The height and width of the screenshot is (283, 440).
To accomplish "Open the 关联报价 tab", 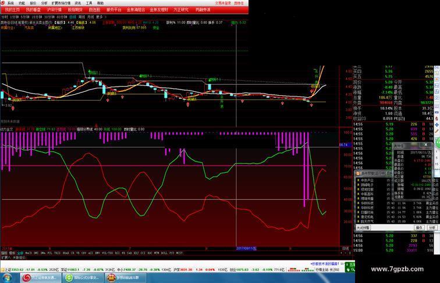I will pyautogui.click(x=19, y=257).
